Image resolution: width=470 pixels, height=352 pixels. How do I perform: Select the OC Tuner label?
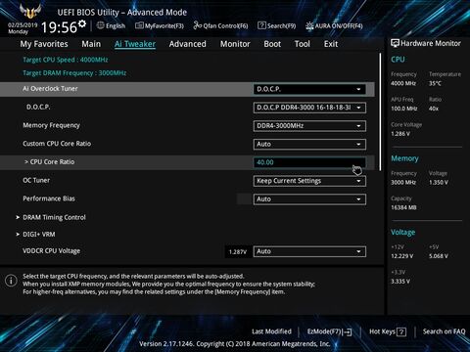[36, 180]
